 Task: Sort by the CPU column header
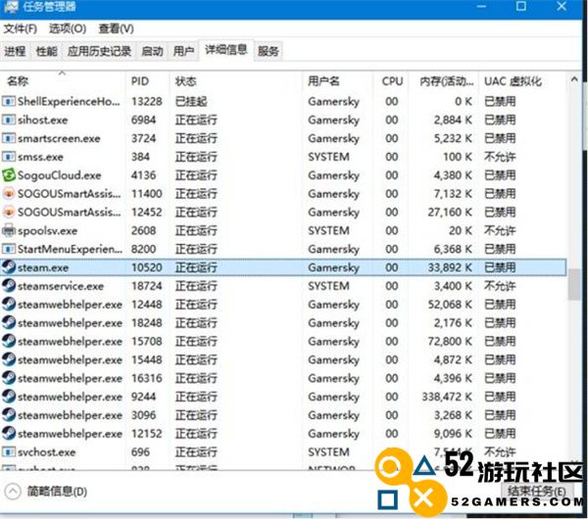coord(392,81)
